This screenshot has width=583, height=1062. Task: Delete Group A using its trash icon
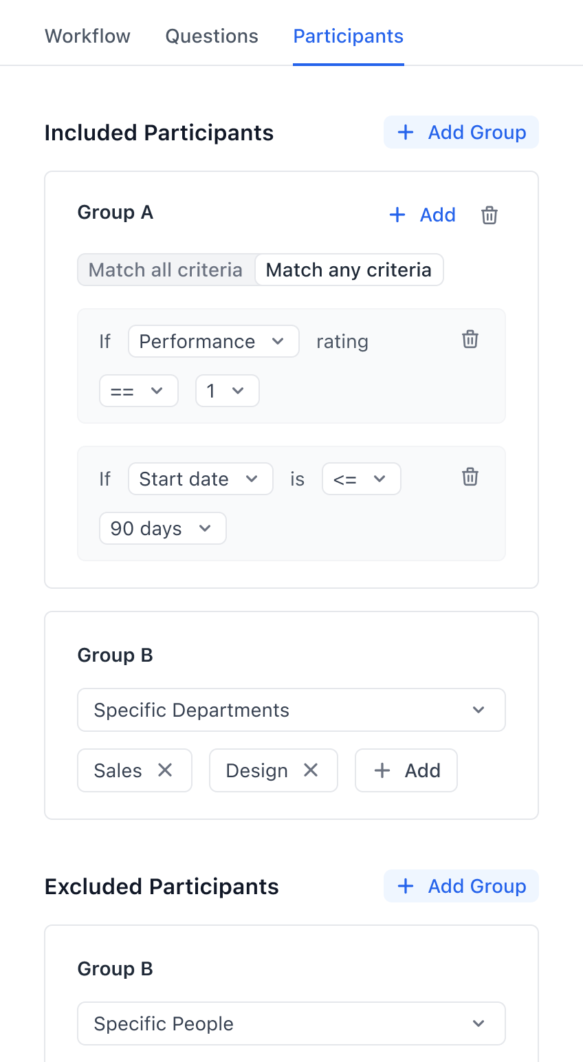tap(489, 215)
